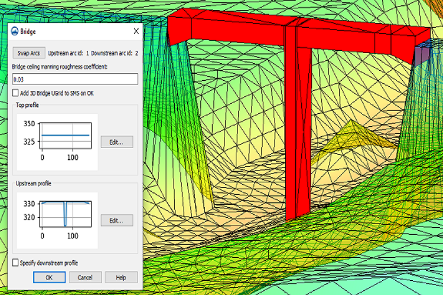
Task: Click the 'Bridge ceiling manning roughness coefficient' label
Action: 60,67
